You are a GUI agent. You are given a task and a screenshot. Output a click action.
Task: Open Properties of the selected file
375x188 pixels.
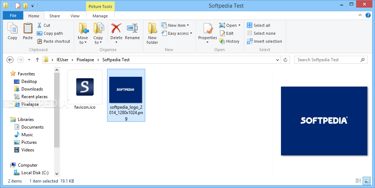click(208, 31)
